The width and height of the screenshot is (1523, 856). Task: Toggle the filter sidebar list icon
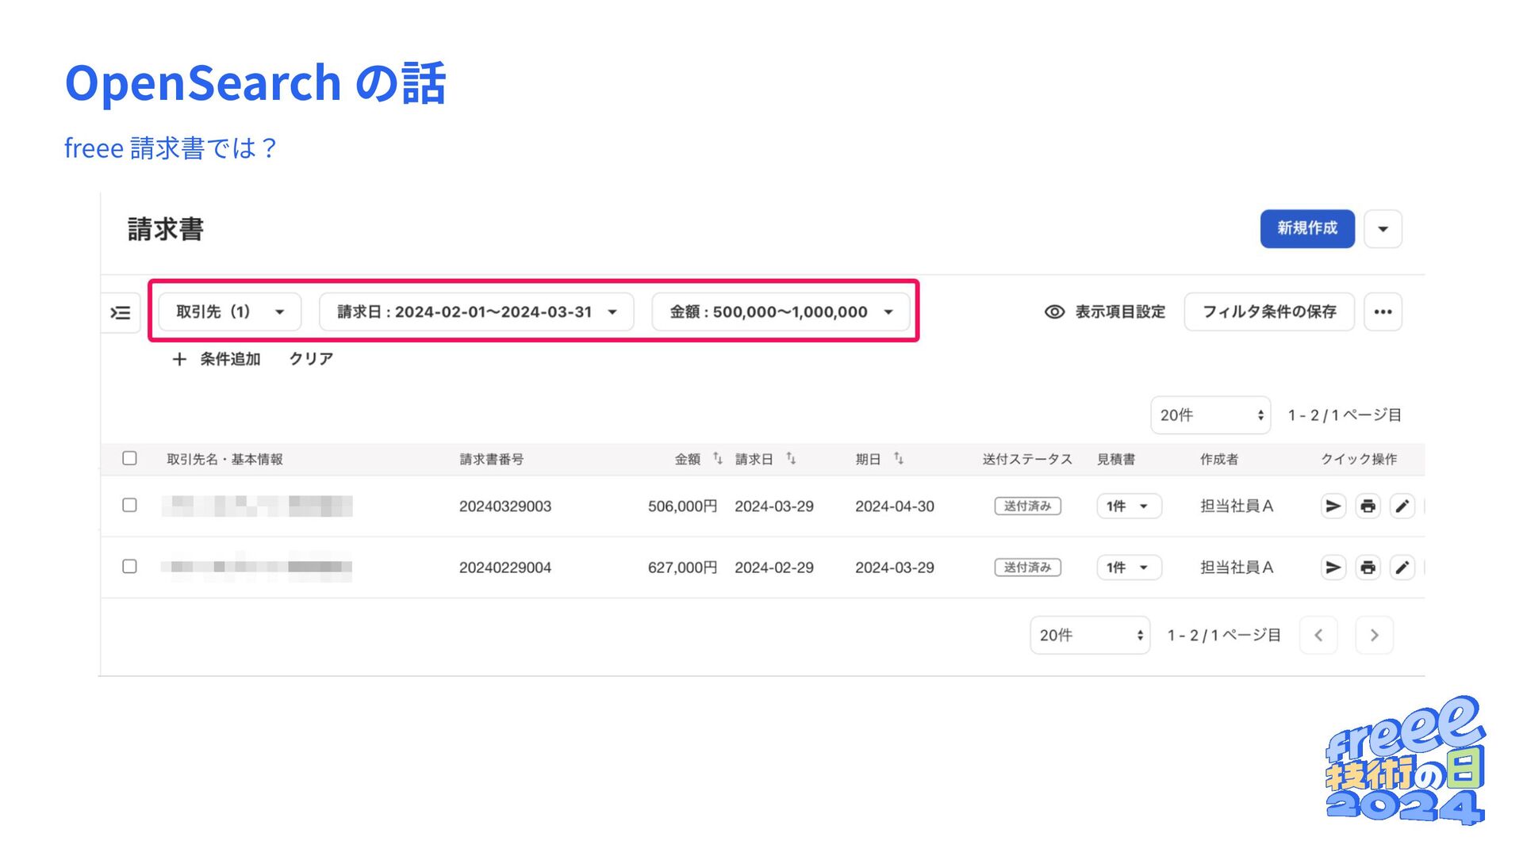[x=121, y=312]
